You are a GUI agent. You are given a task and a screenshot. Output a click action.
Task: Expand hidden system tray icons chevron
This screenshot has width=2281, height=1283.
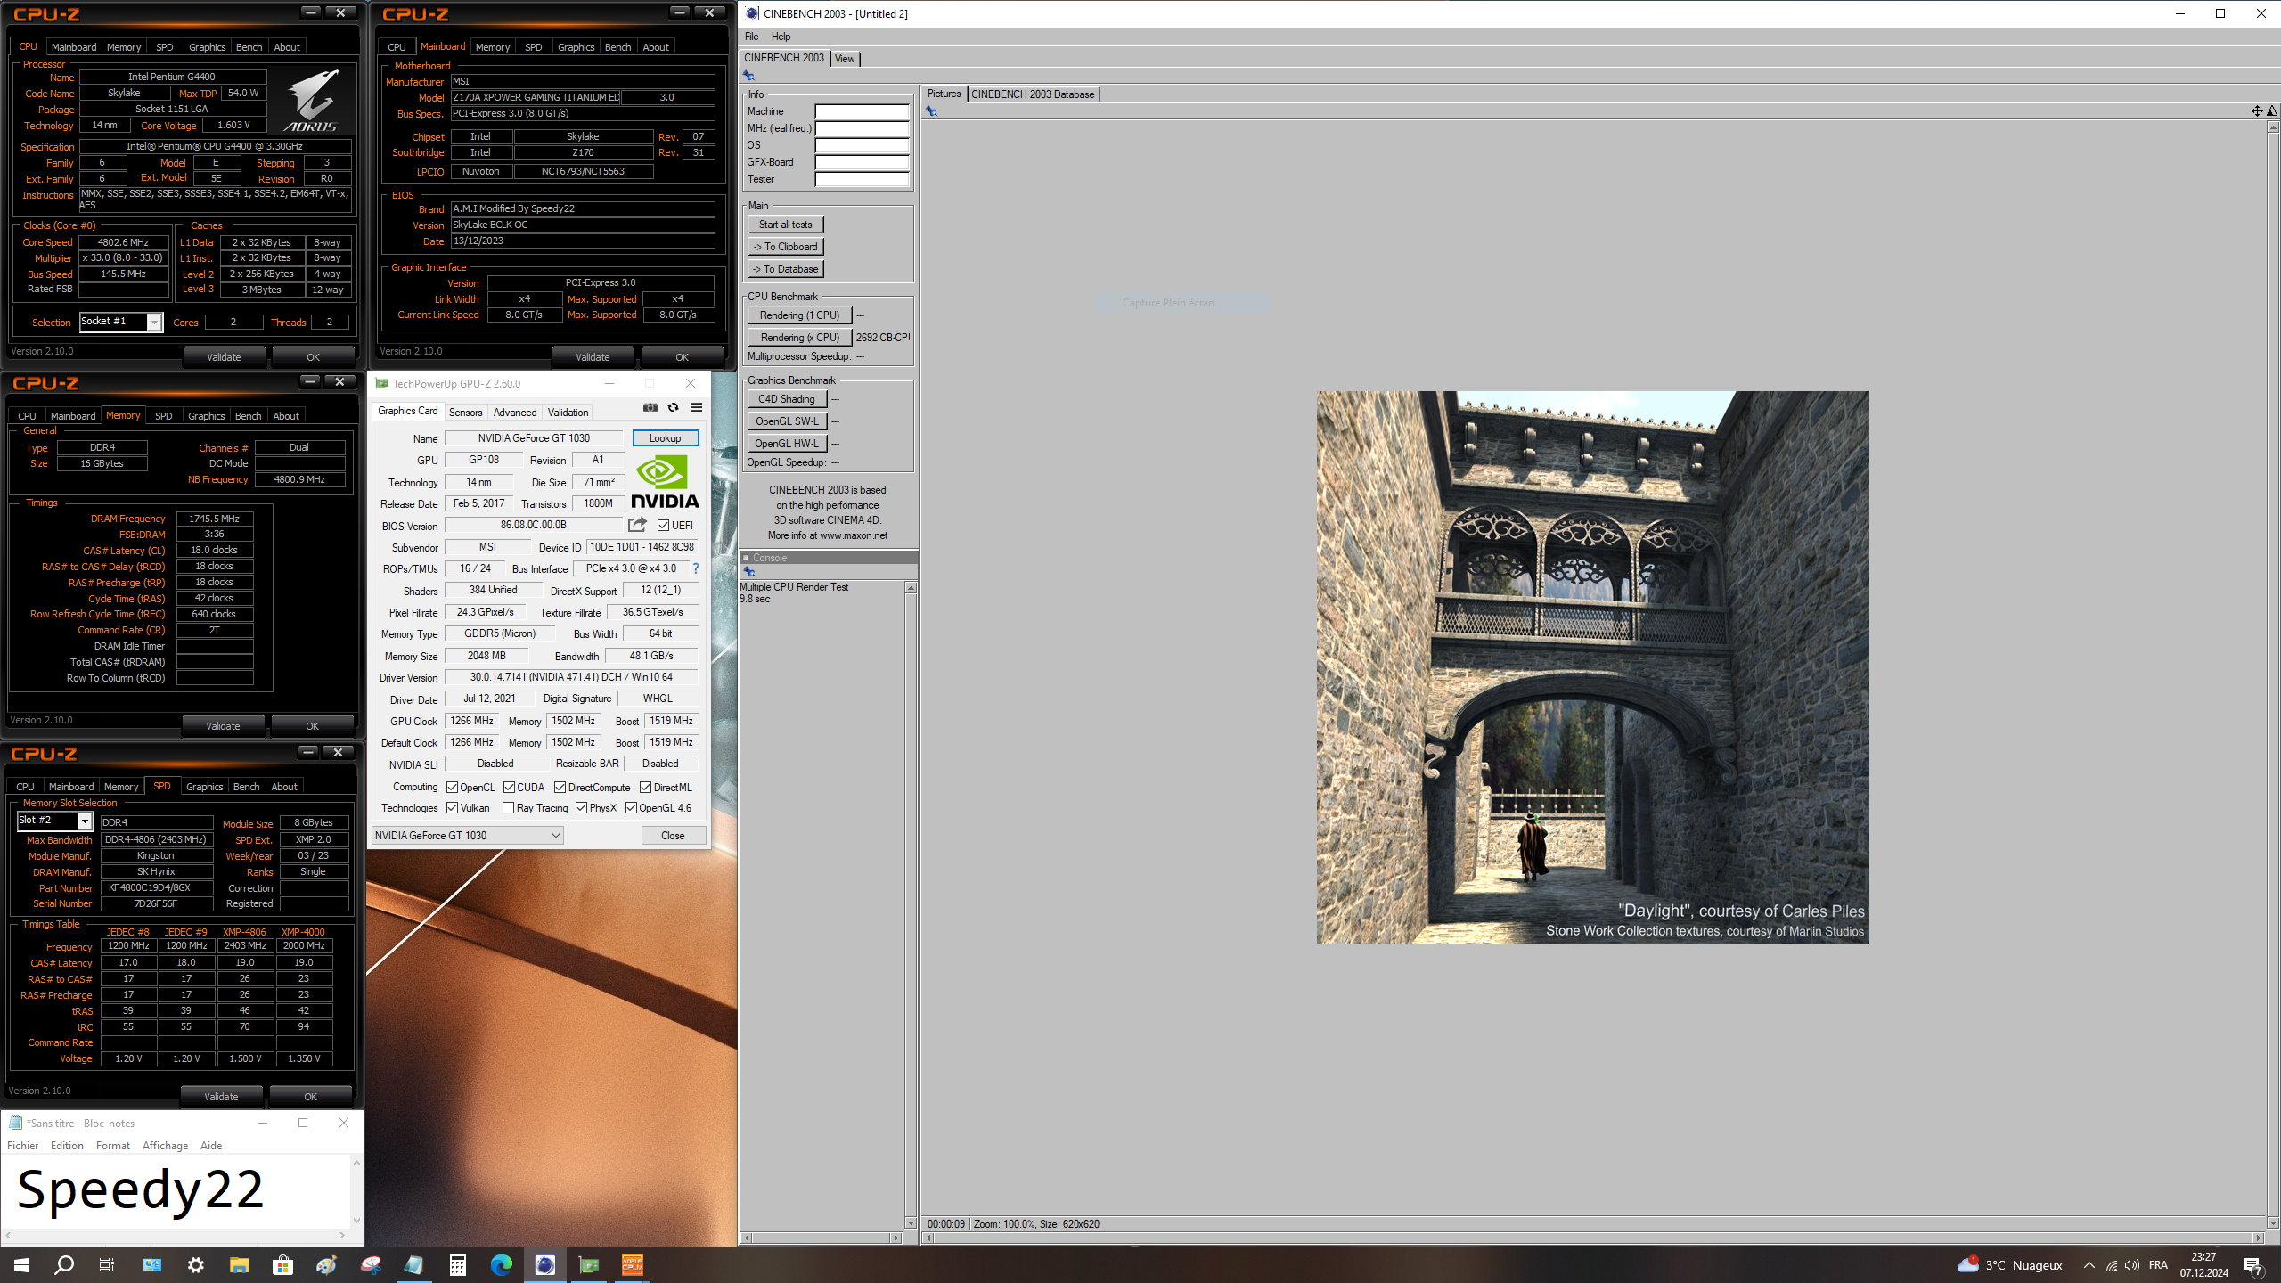pyautogui.click(x=2089, y=1265)
